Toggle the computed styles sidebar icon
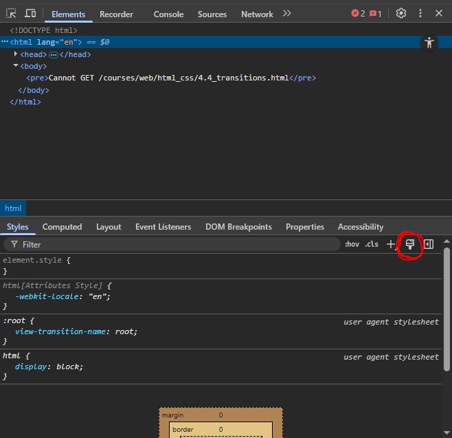The width and height of the screenshot is (452, 438). pos(429,244)
